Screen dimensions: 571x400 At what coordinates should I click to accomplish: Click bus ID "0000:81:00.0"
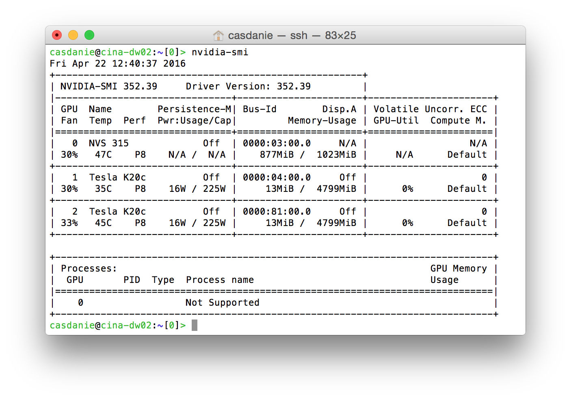coord(277,212)
